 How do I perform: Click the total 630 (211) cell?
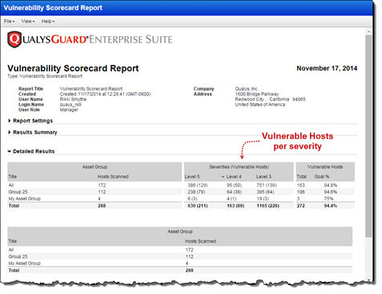(198, 206)
